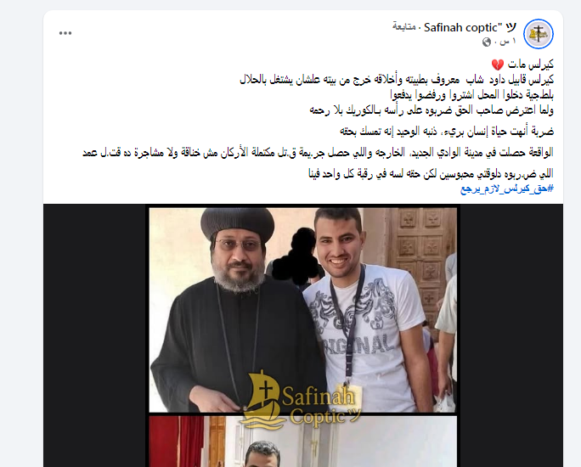Click the line starting كيرلس قابيل داود
The image size is (581, 467).
pos(397,80)
